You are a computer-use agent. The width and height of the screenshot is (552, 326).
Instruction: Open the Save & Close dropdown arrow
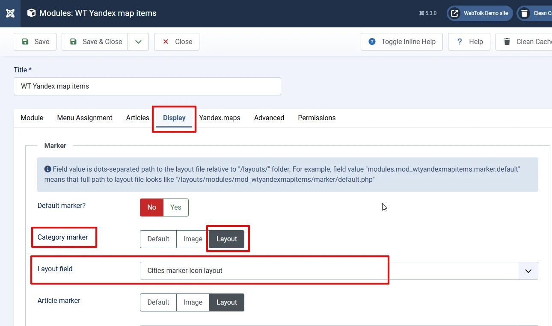(x=138, y=41)
